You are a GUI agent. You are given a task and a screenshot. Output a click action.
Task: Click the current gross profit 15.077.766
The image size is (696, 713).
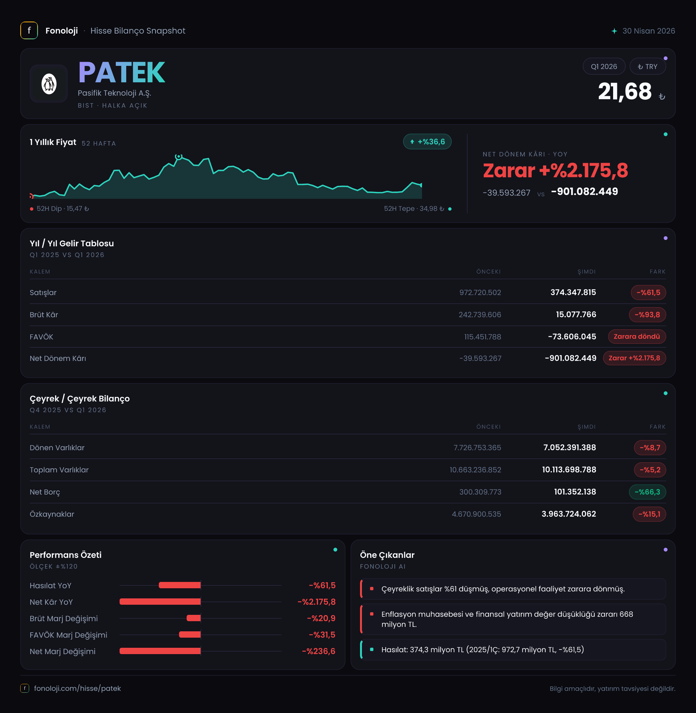click(576, 315)
